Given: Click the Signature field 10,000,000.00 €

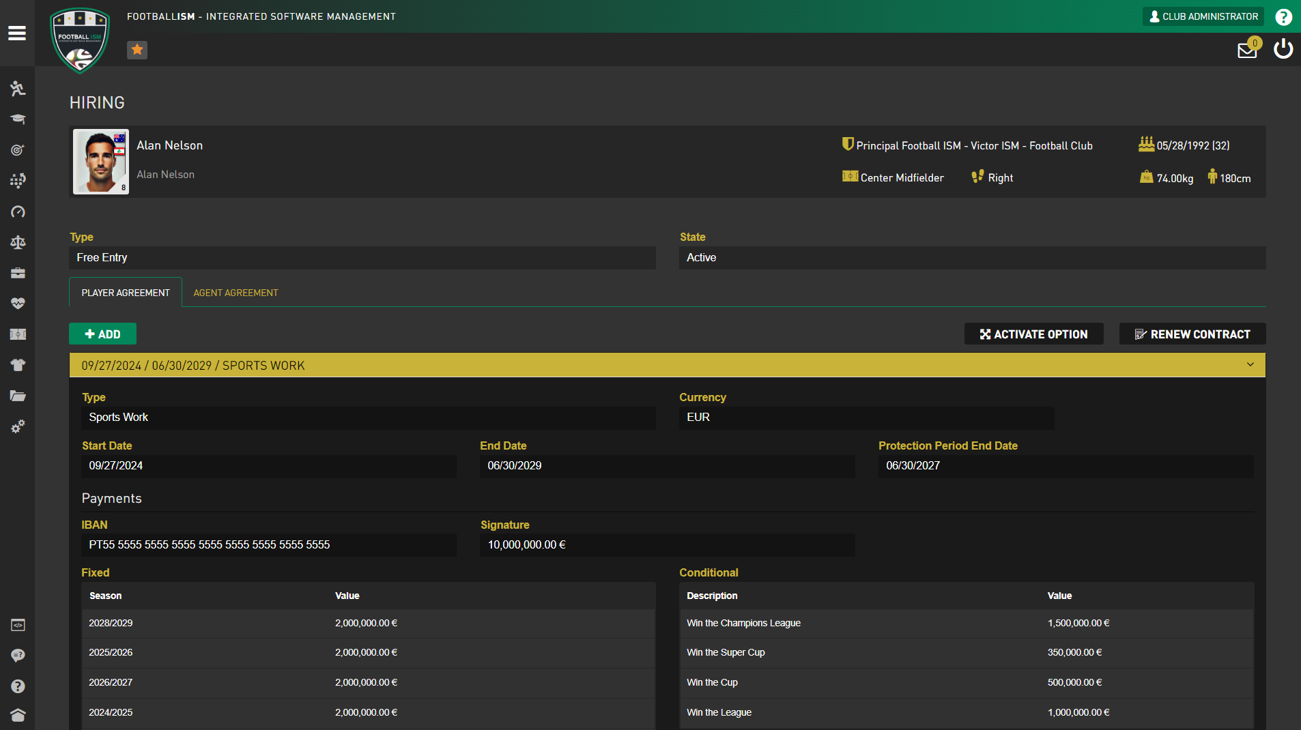Looking at the screenshot, I should (667, 544).
